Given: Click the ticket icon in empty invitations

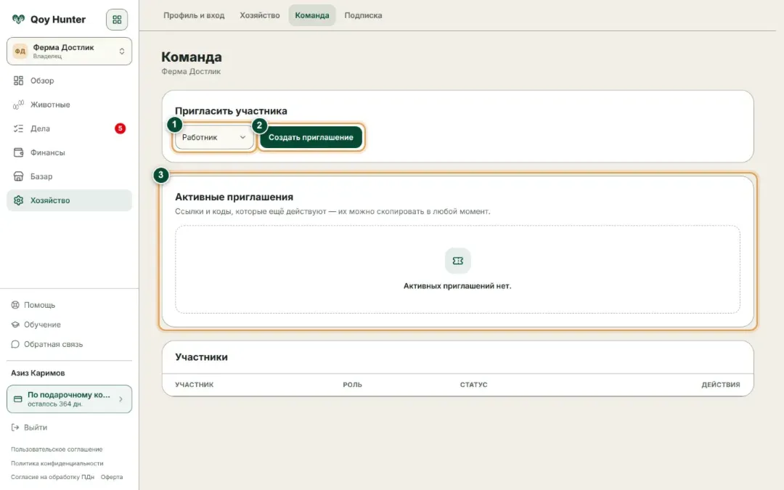Looking at the screenshot, I should (457, 261).
